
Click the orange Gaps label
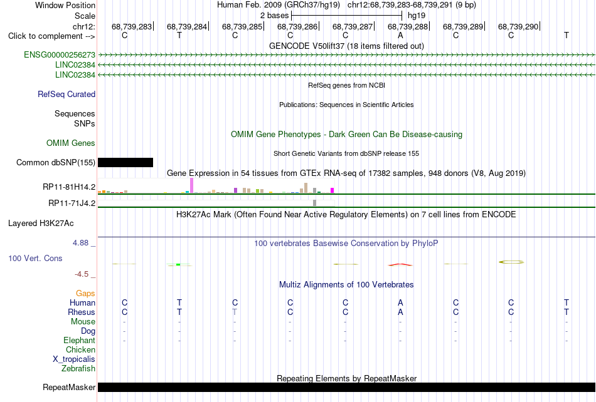[x=85, y=293]
